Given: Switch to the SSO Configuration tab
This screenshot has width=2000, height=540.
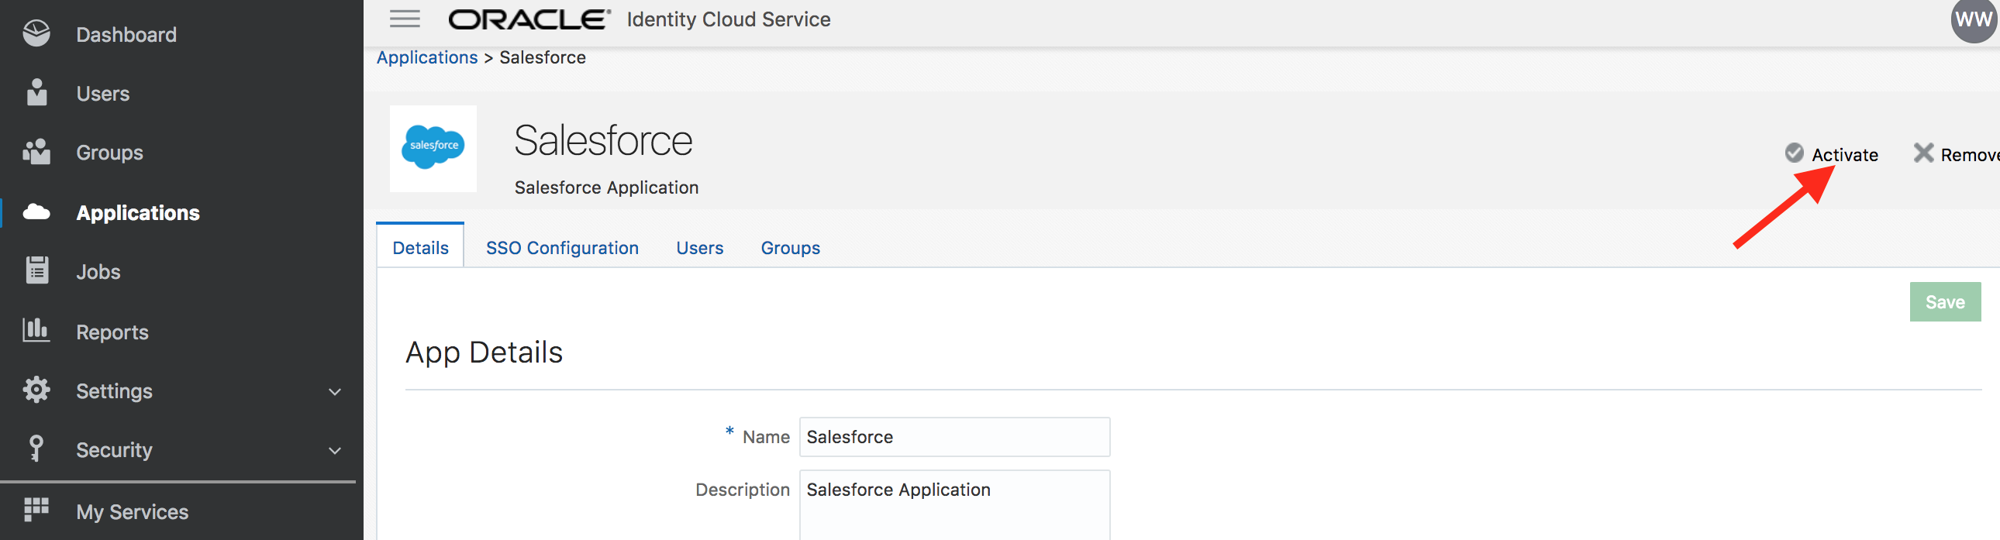Looking at the screenshot, I should [x=563, y=247].
